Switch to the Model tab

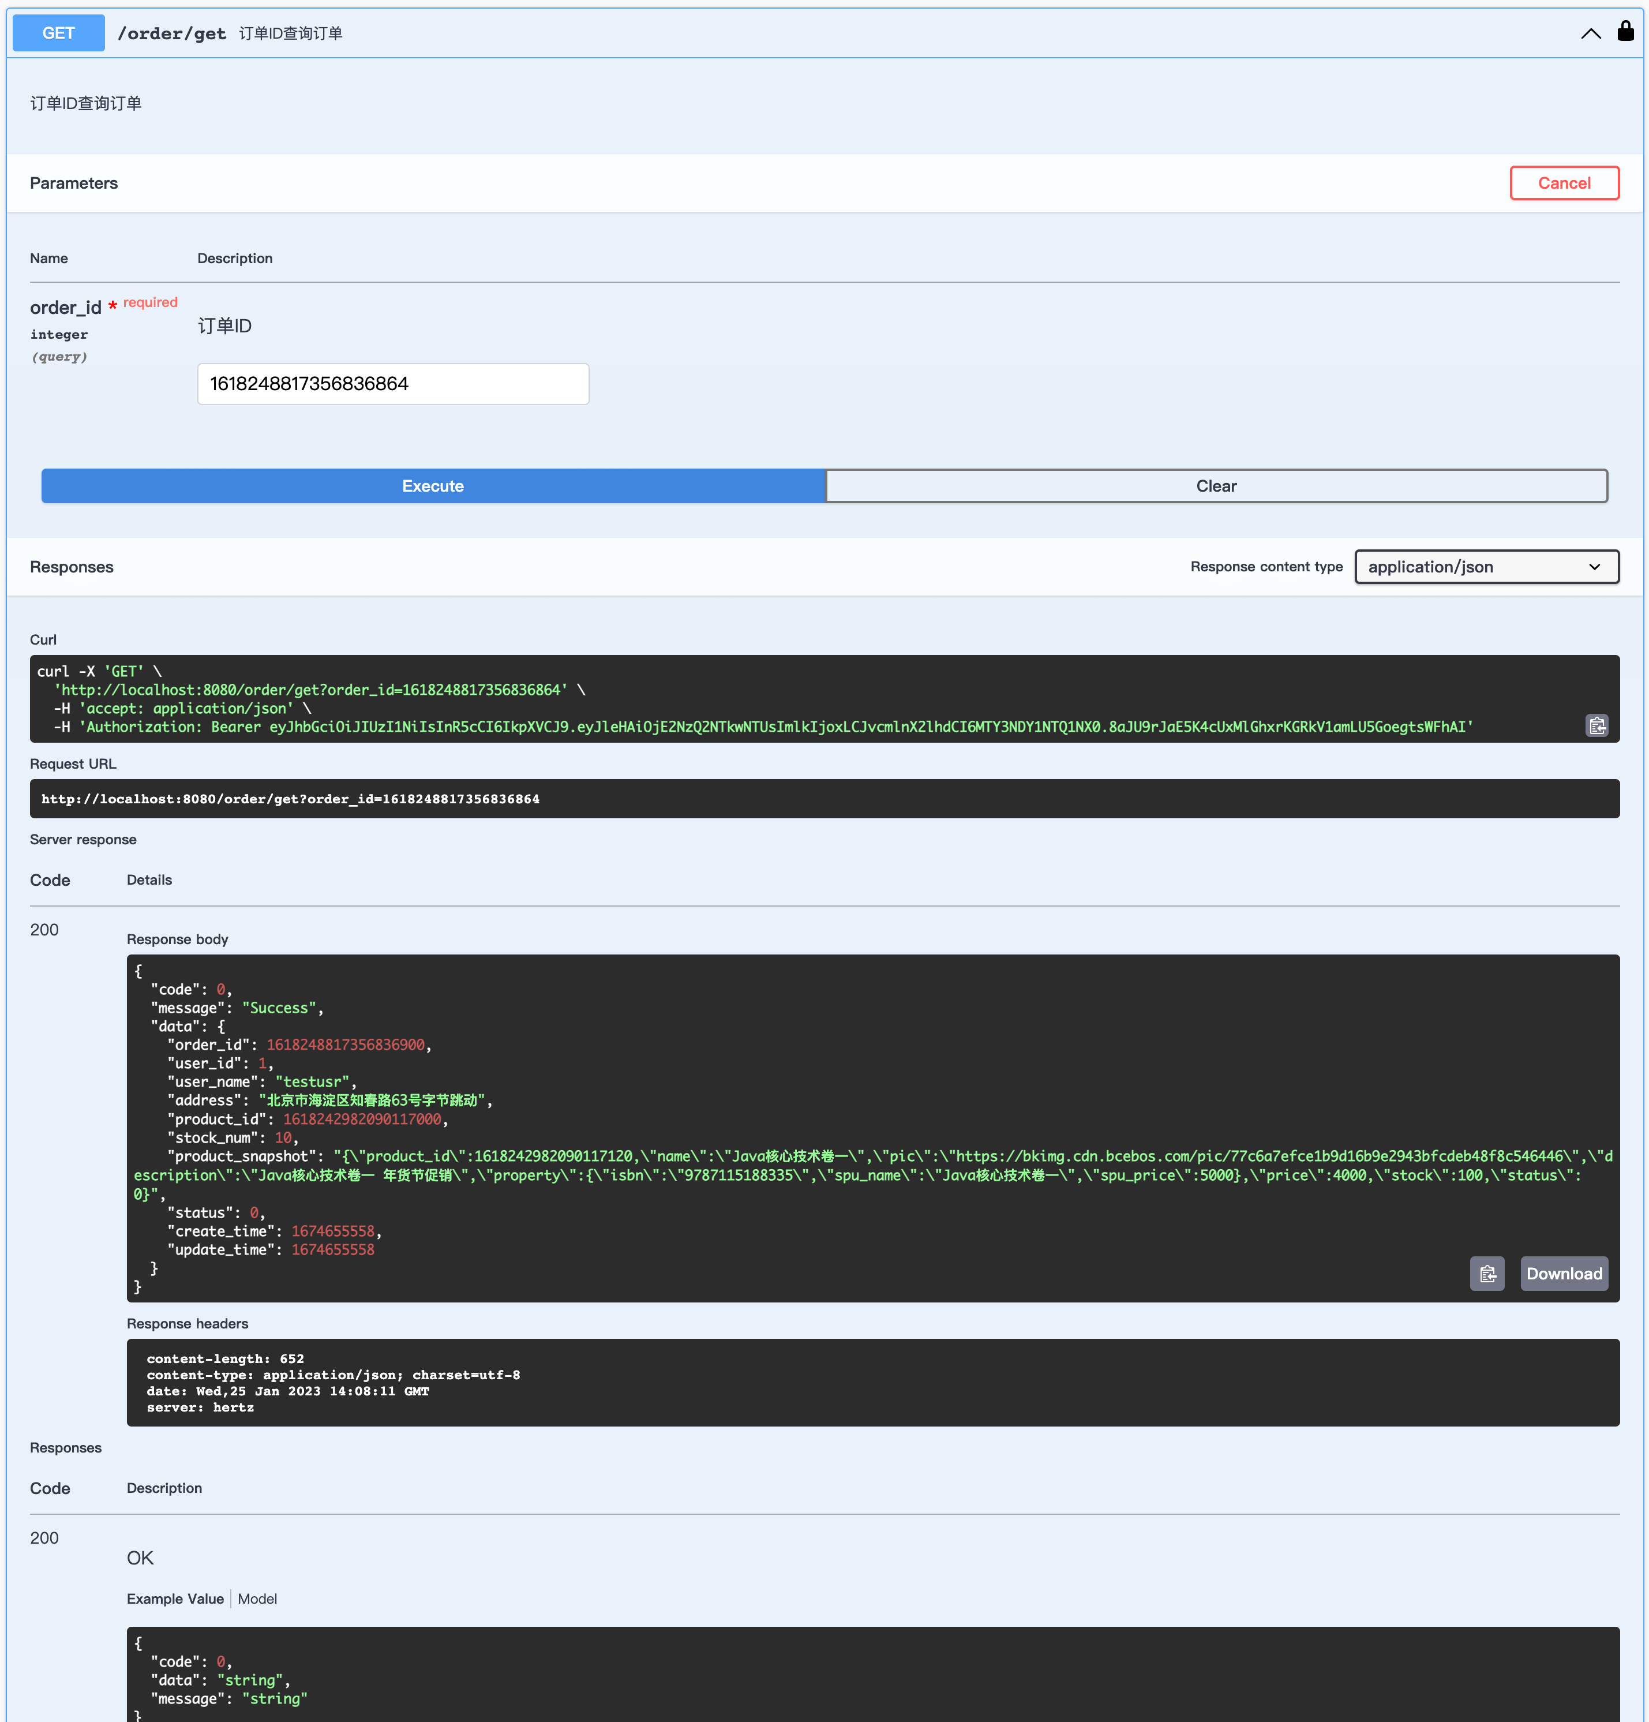pos(257,1598)
